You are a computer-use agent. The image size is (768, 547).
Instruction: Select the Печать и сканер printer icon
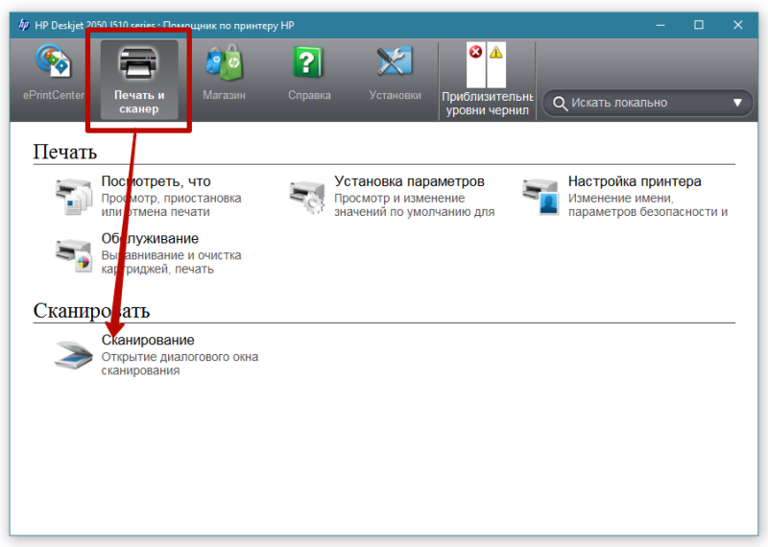[140, 64]
